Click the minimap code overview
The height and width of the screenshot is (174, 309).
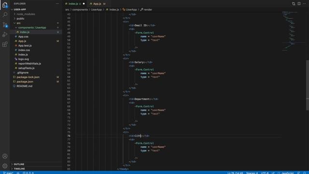pyautogui.click(x=294, y=31)
